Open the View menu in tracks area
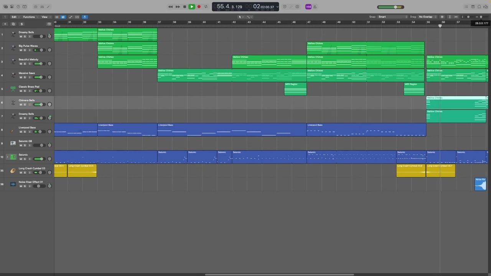This screenshot has height=276, width=491. [45, 17]
